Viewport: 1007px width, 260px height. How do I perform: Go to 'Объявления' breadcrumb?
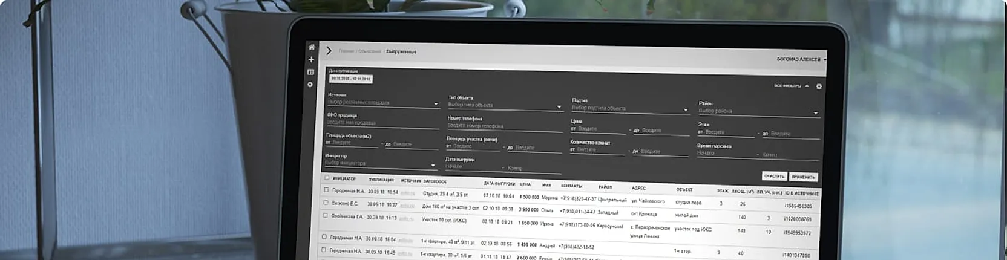coord(370,51)
